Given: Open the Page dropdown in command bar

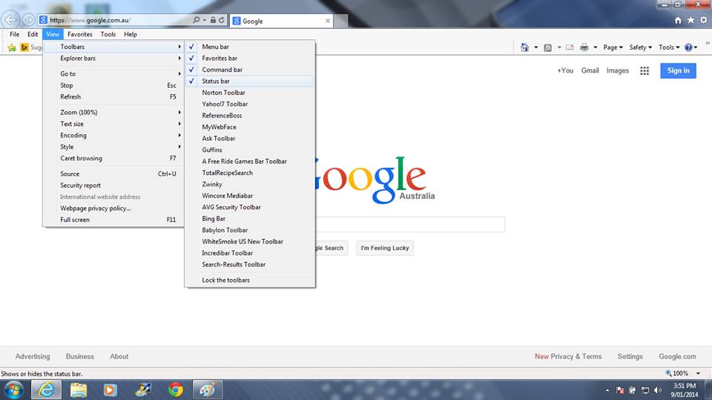Looking at the screenshot, I should (613, 47).
